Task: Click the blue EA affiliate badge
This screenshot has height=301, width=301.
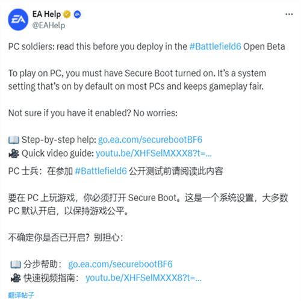Action: pyautogui.click(x=78, y=14)
